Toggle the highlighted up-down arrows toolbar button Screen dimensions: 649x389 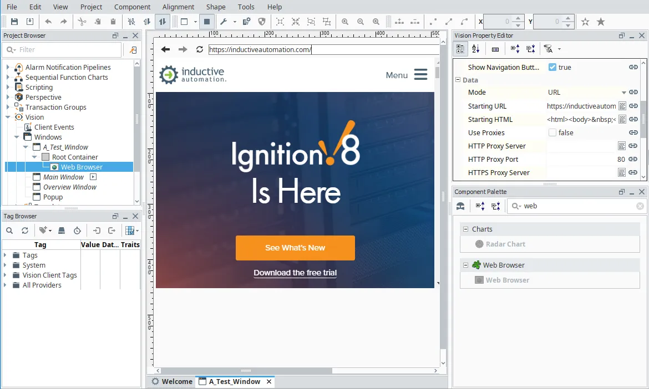(x=163, y=22)
